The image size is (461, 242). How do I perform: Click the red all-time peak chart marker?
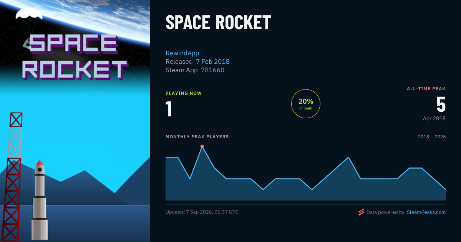pyautogui.click(x=202, y=146)
